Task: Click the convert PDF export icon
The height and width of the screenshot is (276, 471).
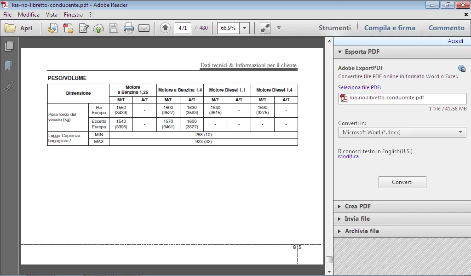Action: 52,28
